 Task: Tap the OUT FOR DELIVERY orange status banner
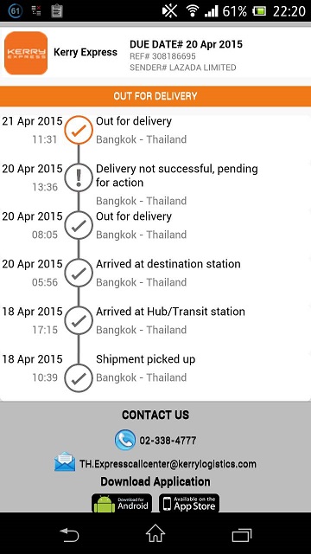[155, 96]
